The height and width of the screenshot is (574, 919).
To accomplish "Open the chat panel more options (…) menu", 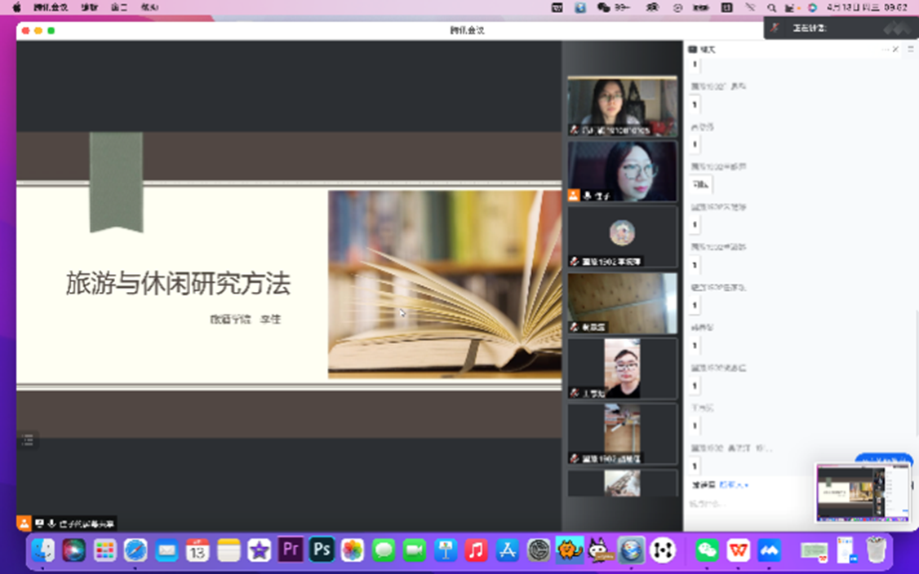I will pyautogui.click(x=884, y=50).
